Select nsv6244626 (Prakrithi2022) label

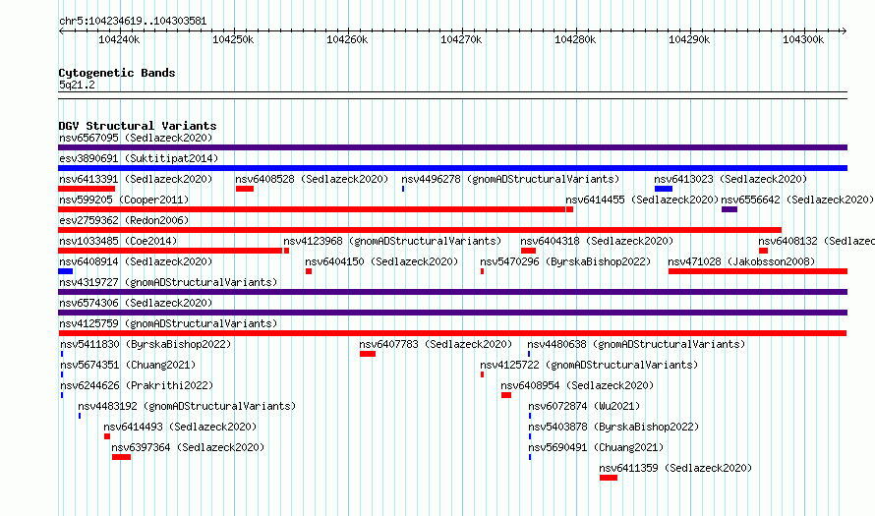coord(137,385)
